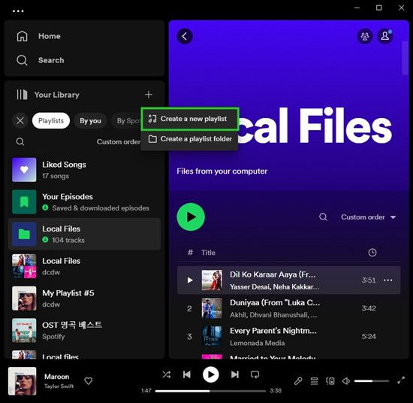
Task: Select Dil Ko Karaar Aaya track title
Action: click(273, 274)
